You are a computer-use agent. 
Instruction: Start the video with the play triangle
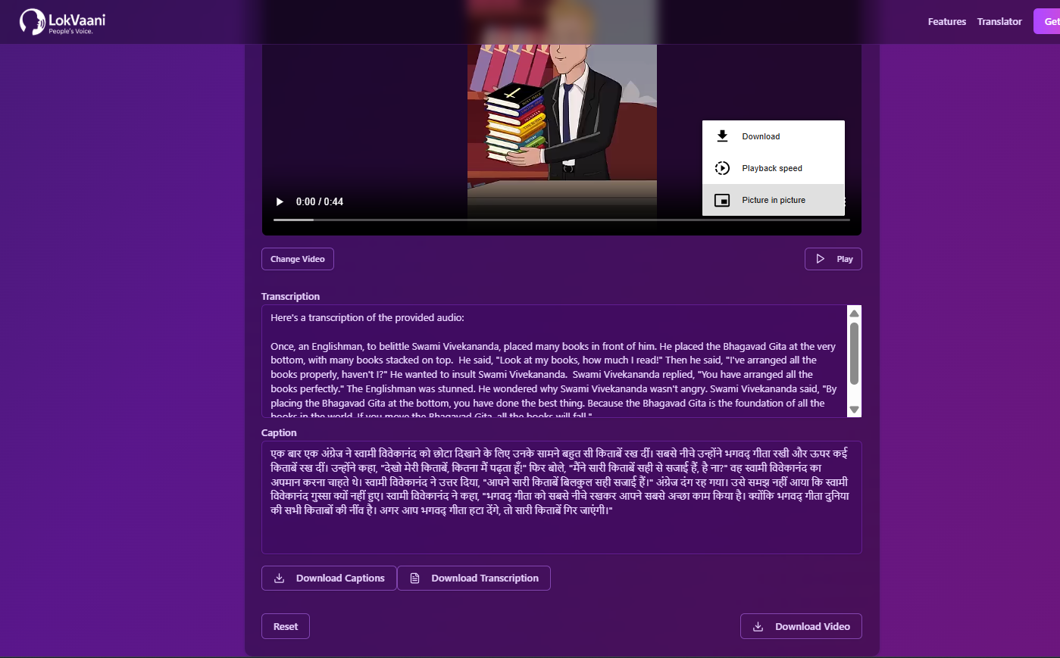[280, 202]
